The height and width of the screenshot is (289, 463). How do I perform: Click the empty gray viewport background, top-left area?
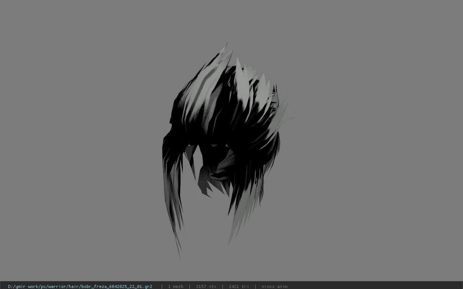72,54
